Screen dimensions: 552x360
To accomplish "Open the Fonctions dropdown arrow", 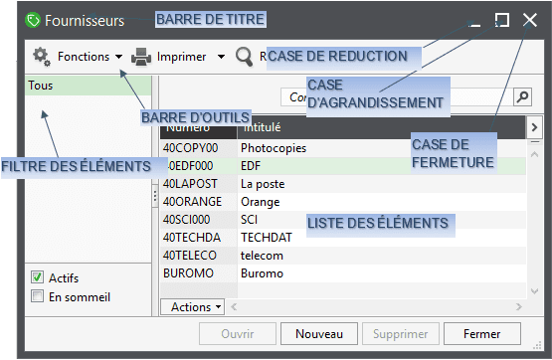I will (119, 57).
